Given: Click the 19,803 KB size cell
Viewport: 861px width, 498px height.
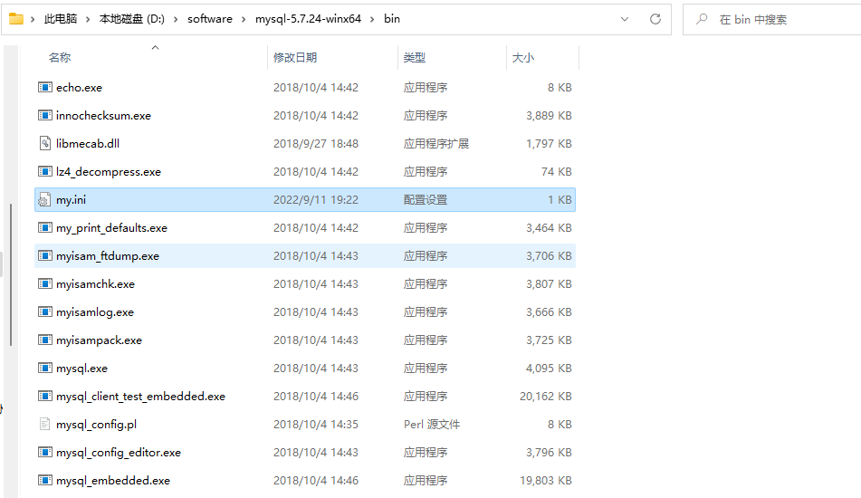Looking at the screenshot, I should 546,480.
